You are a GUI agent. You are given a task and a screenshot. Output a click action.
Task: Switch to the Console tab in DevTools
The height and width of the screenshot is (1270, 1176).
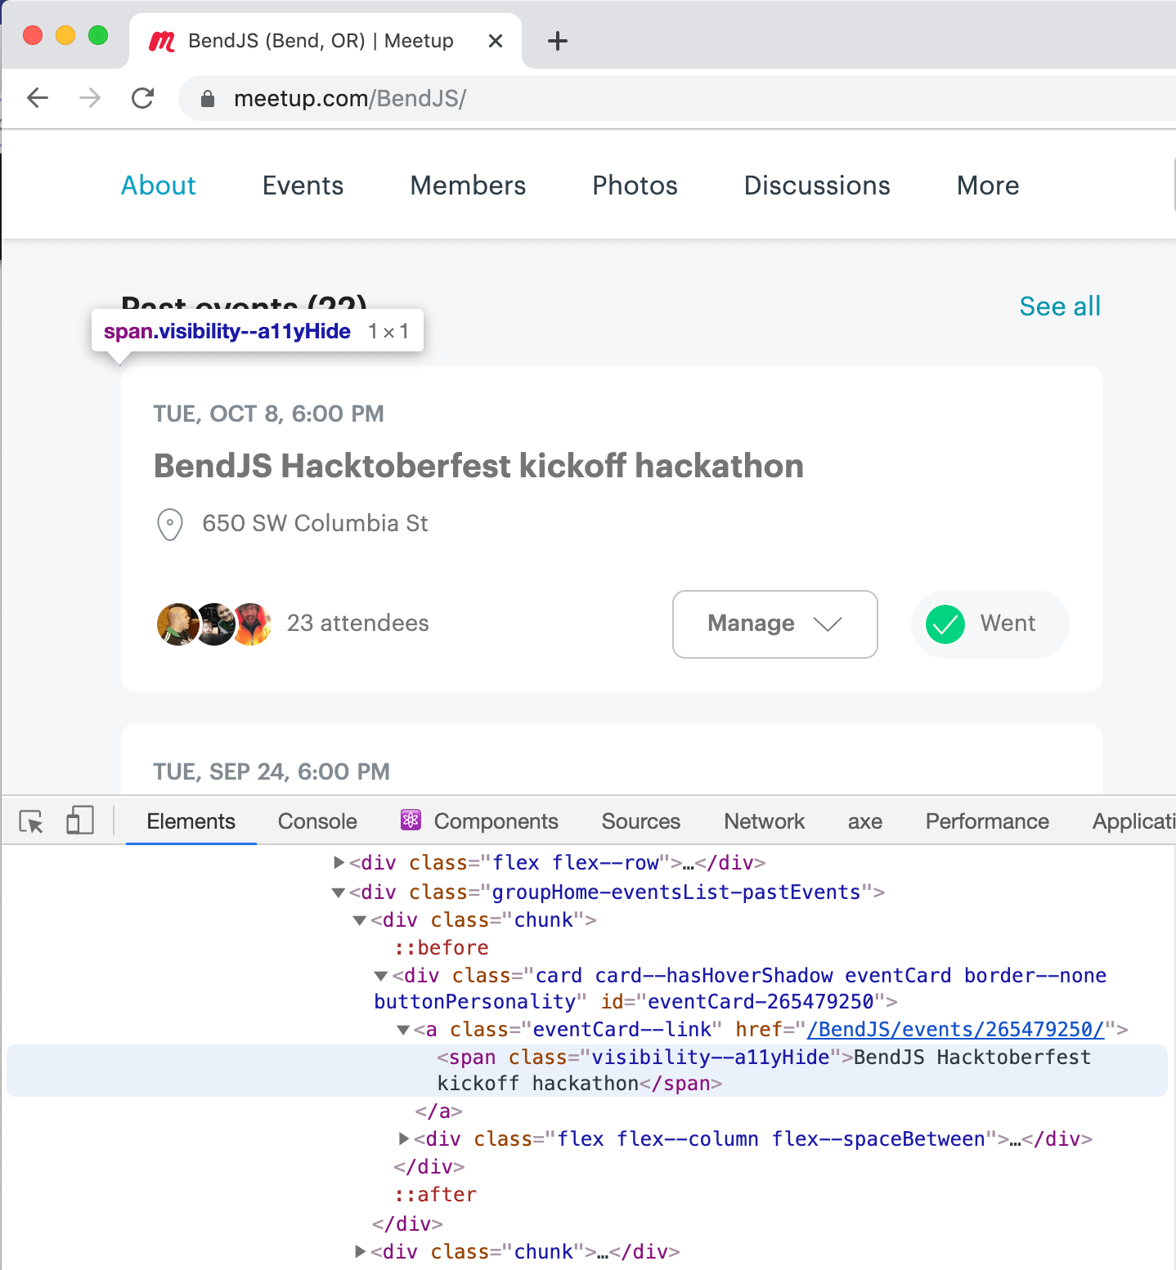(316, 821)
